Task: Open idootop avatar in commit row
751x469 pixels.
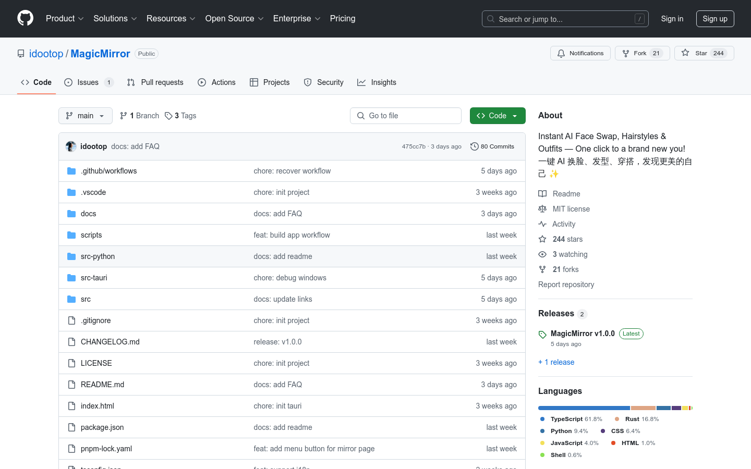Action: click(71, 146)
